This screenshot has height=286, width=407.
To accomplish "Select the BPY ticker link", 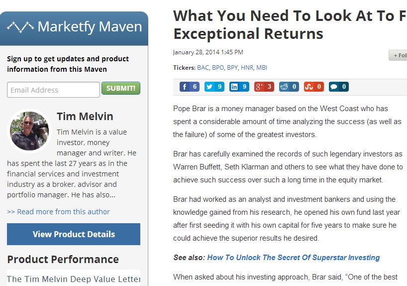I will coord(232,68).
